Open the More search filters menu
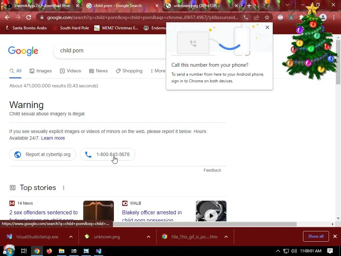The height and width of the screenshot is (256, 341). pyautogui.click(x=158, y=71)
